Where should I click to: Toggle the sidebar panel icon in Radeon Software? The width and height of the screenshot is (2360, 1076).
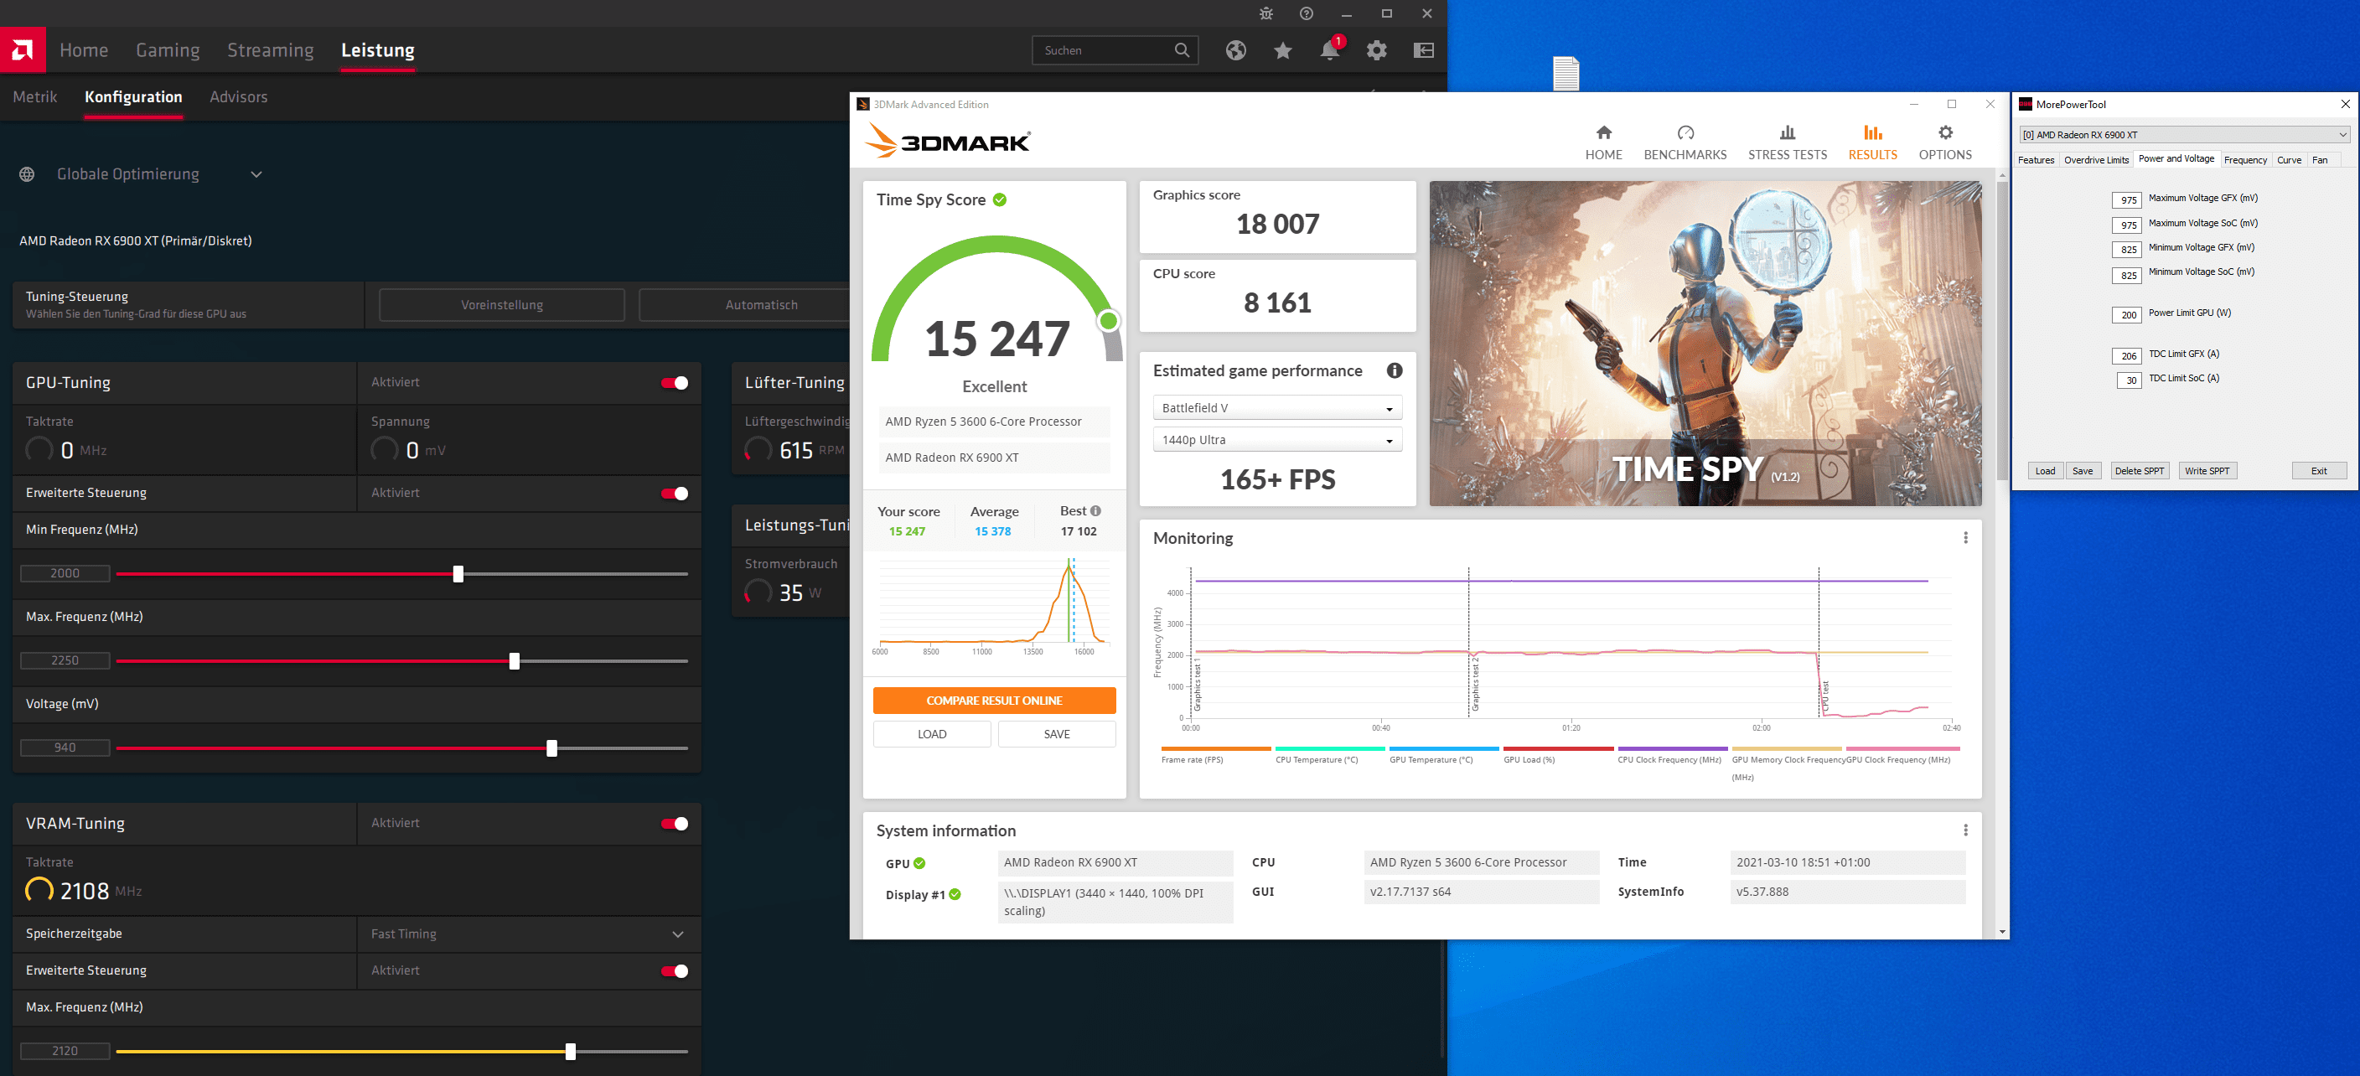coord(1424,50)
